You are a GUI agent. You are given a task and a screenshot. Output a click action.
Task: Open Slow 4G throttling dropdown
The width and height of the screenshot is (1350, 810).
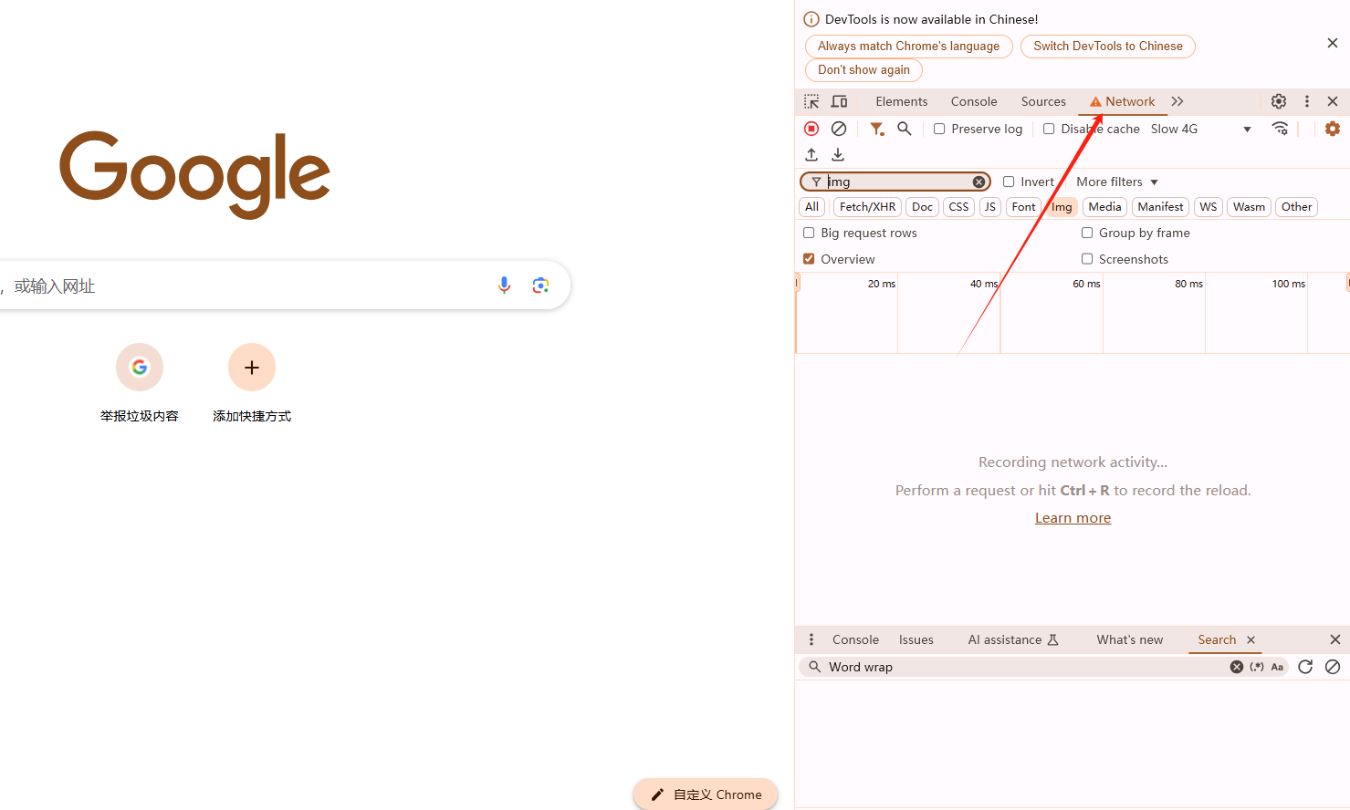[x=1200, y=129]
